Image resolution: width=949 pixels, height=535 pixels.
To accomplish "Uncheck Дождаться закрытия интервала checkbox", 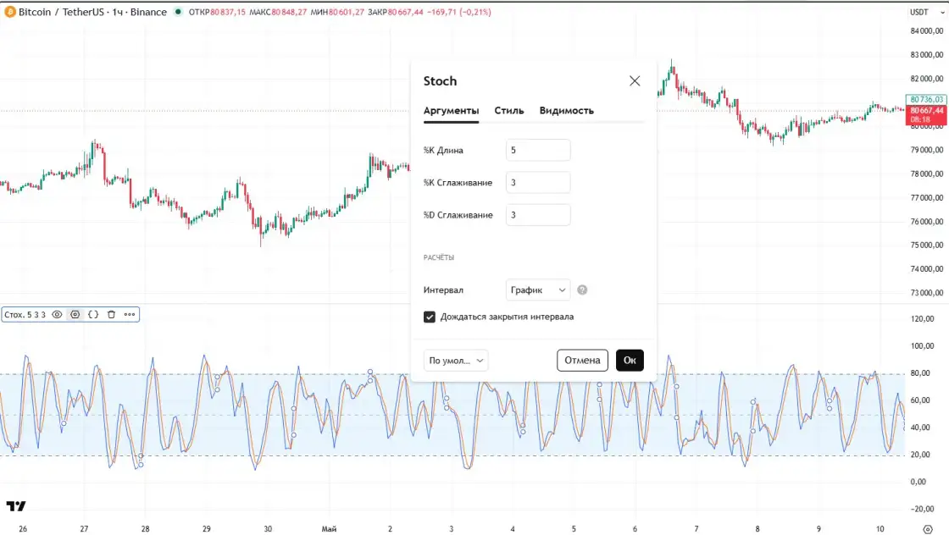I will coord(429,317).
